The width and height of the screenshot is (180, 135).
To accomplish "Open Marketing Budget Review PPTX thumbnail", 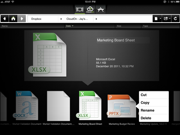I will [x=122, y=106].
